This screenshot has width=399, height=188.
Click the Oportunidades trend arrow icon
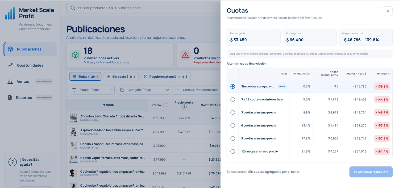(x=10, y=65)
